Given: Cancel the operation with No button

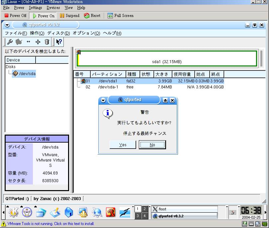Looking at the screenshot, I should pos(152,145).
